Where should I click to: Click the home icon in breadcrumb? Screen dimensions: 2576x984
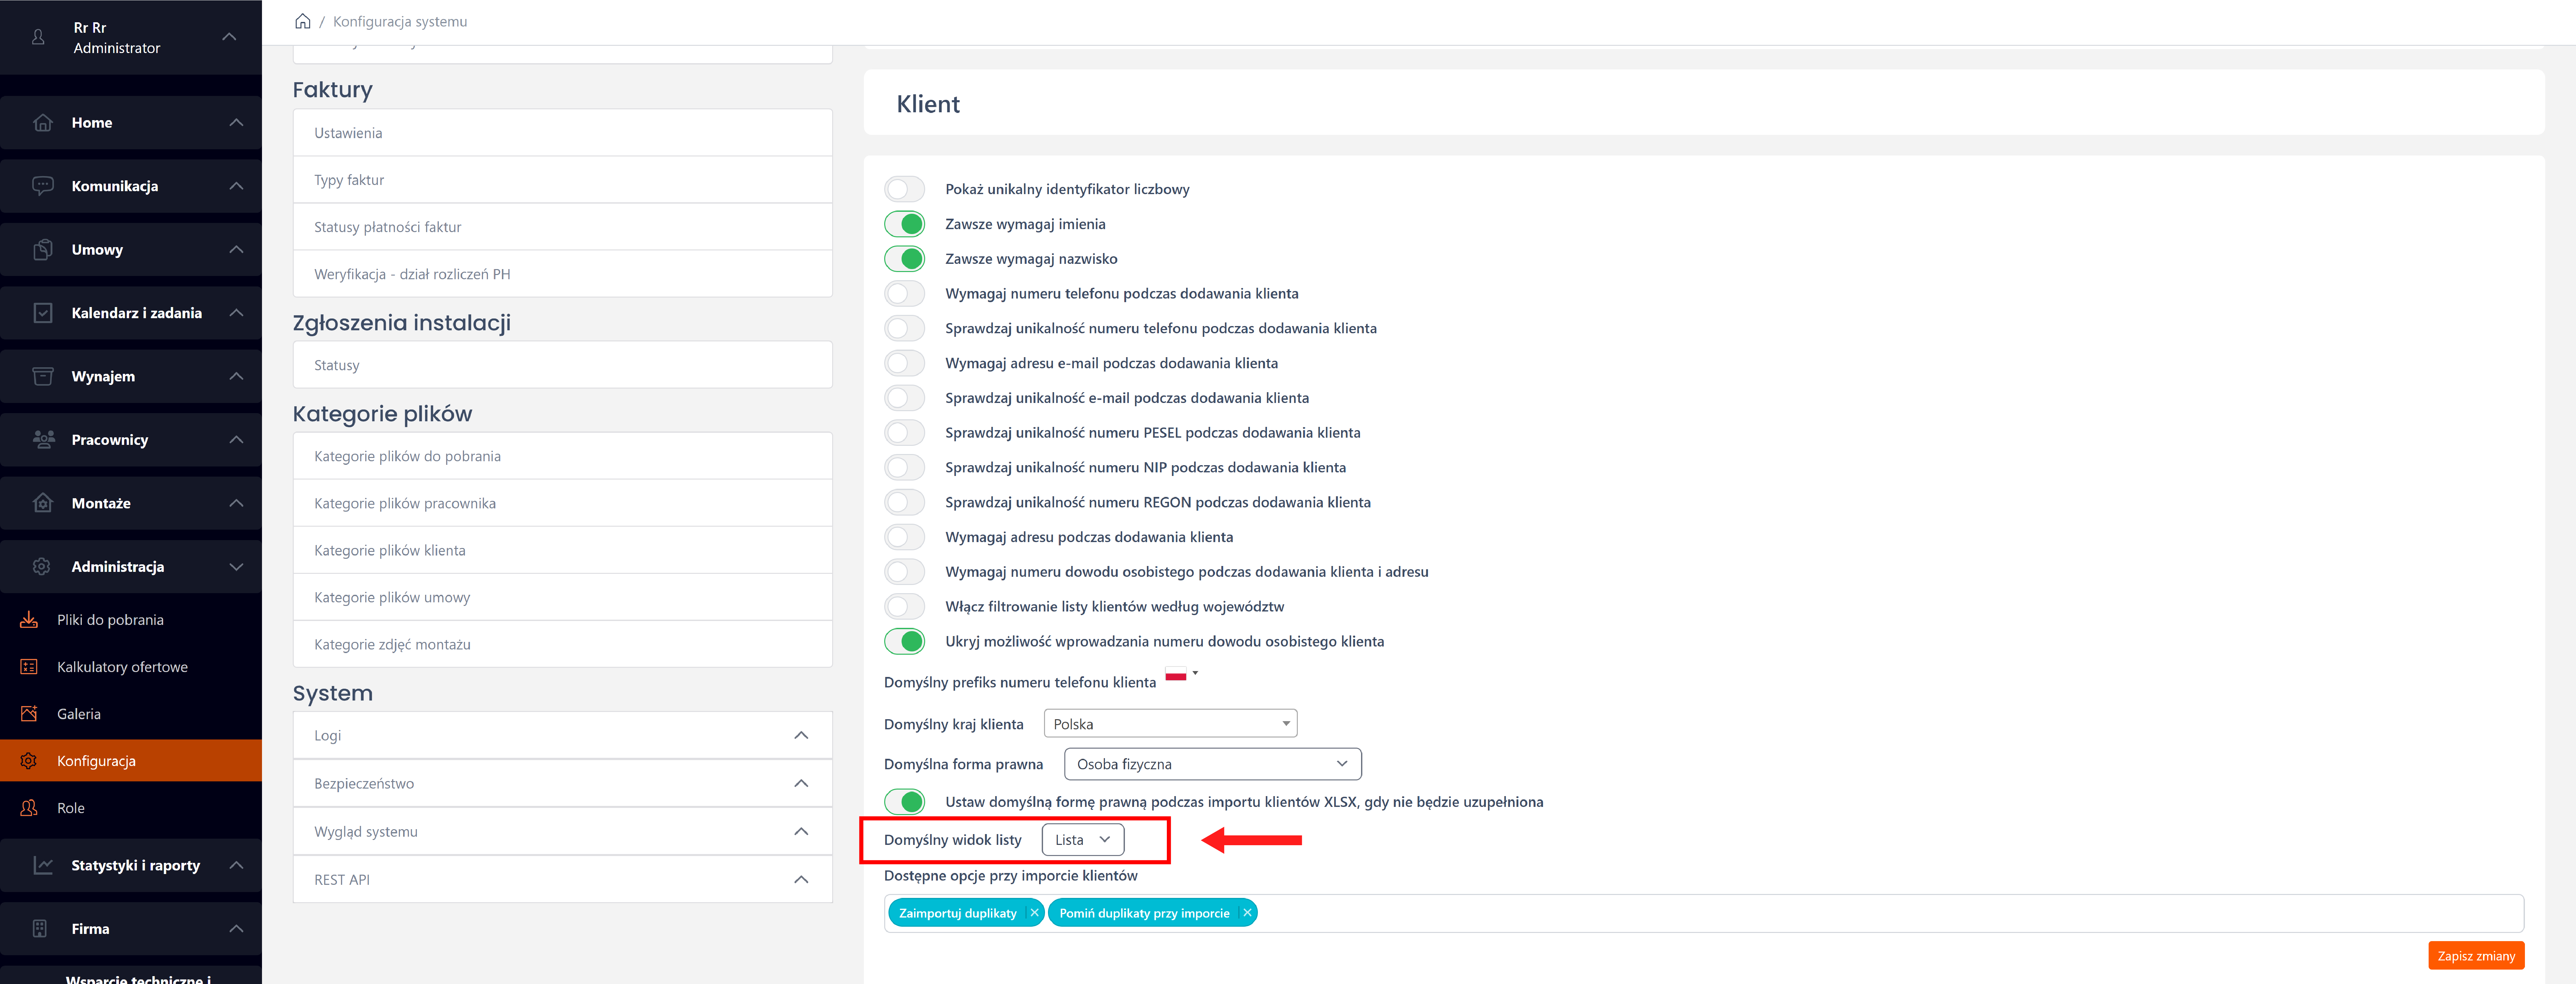[302, 21]
